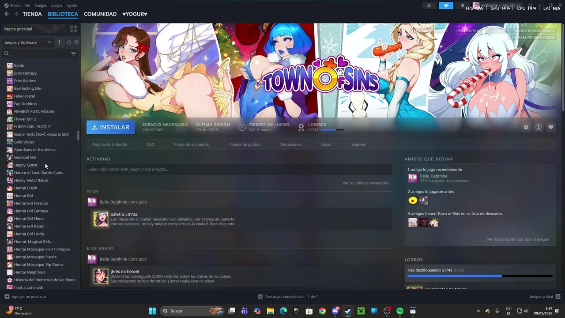Open the blue megaphone announcements button
Screen dimensions: 565x318
(446, 6)
